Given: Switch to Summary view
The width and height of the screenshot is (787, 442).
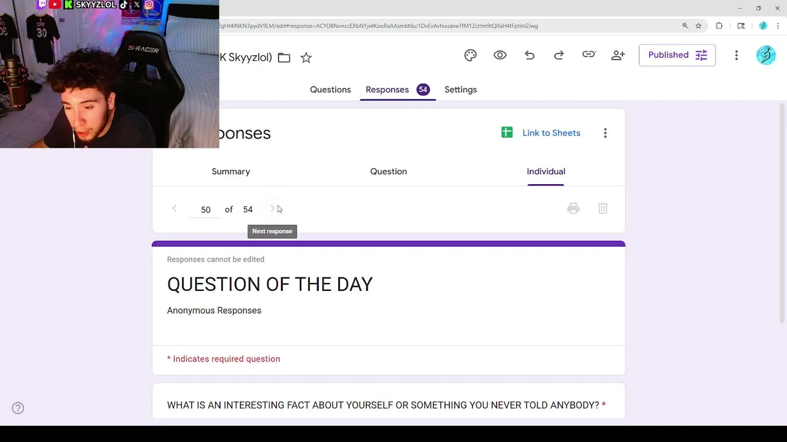Looking at the screenshot, I should pyautogui.click(x=231, y=171).
